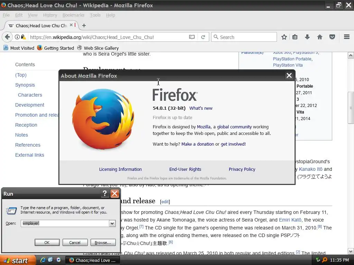Click the get involved! link
This screenshot has width=354, height=265.
coord(233,144)
